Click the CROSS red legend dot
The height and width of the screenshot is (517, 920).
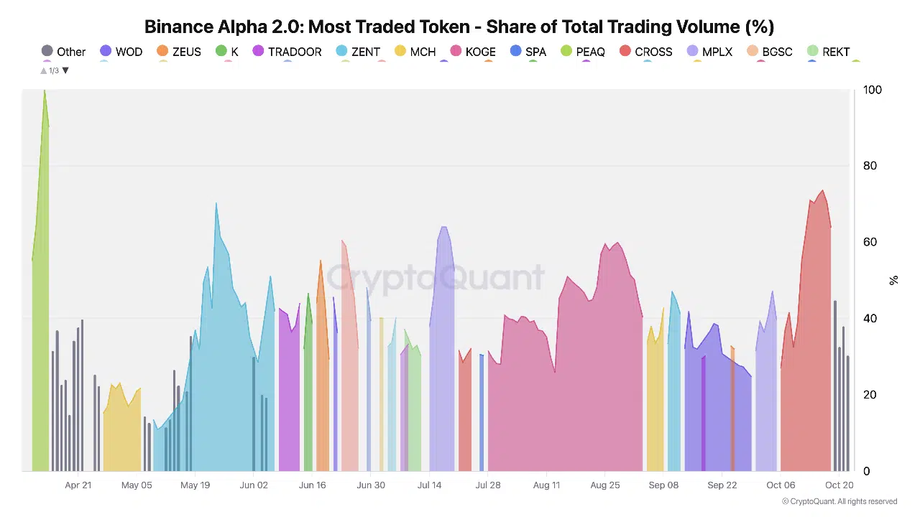[x=625, y=51]
